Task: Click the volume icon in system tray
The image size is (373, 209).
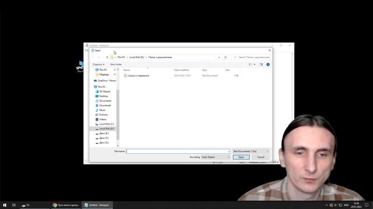Action: pos(336,205)
